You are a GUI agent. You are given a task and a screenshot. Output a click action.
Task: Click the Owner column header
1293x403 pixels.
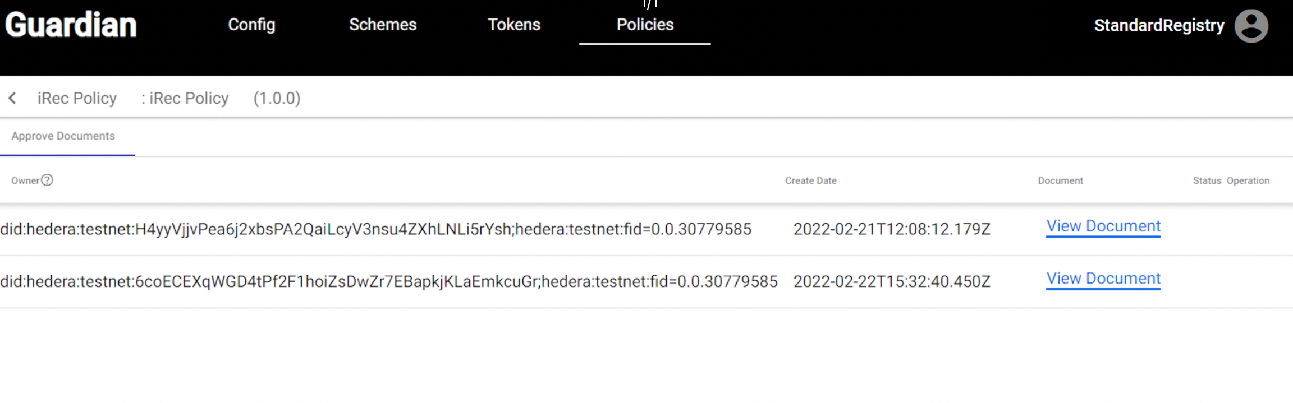point(25,180)
